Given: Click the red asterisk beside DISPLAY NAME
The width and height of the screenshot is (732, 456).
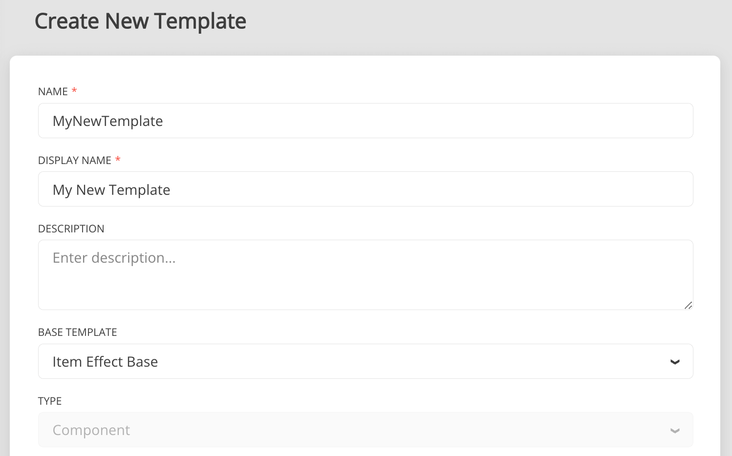Looking at the screenshot, I should 118,160.
